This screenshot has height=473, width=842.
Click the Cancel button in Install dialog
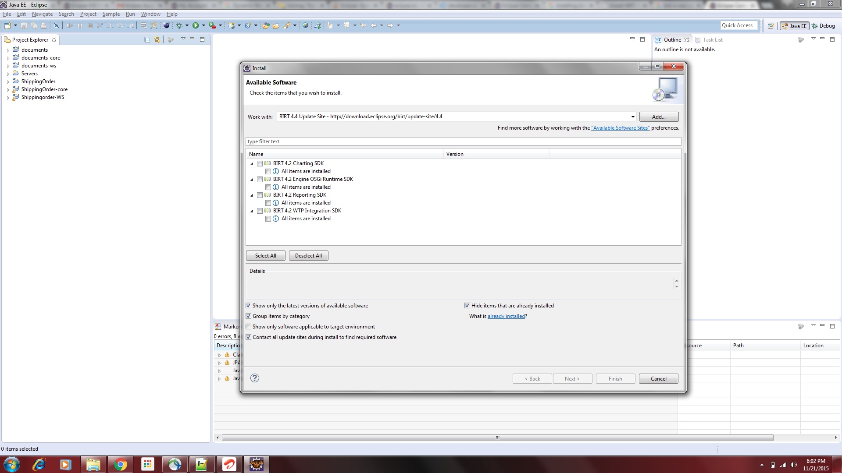(x=658, y=379)
